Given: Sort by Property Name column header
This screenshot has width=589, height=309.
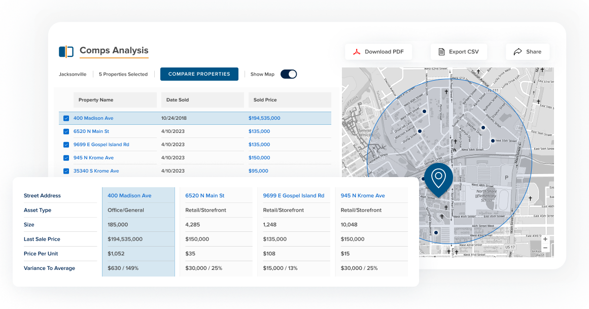Looking at the screenshot, I should pos(115,100).
